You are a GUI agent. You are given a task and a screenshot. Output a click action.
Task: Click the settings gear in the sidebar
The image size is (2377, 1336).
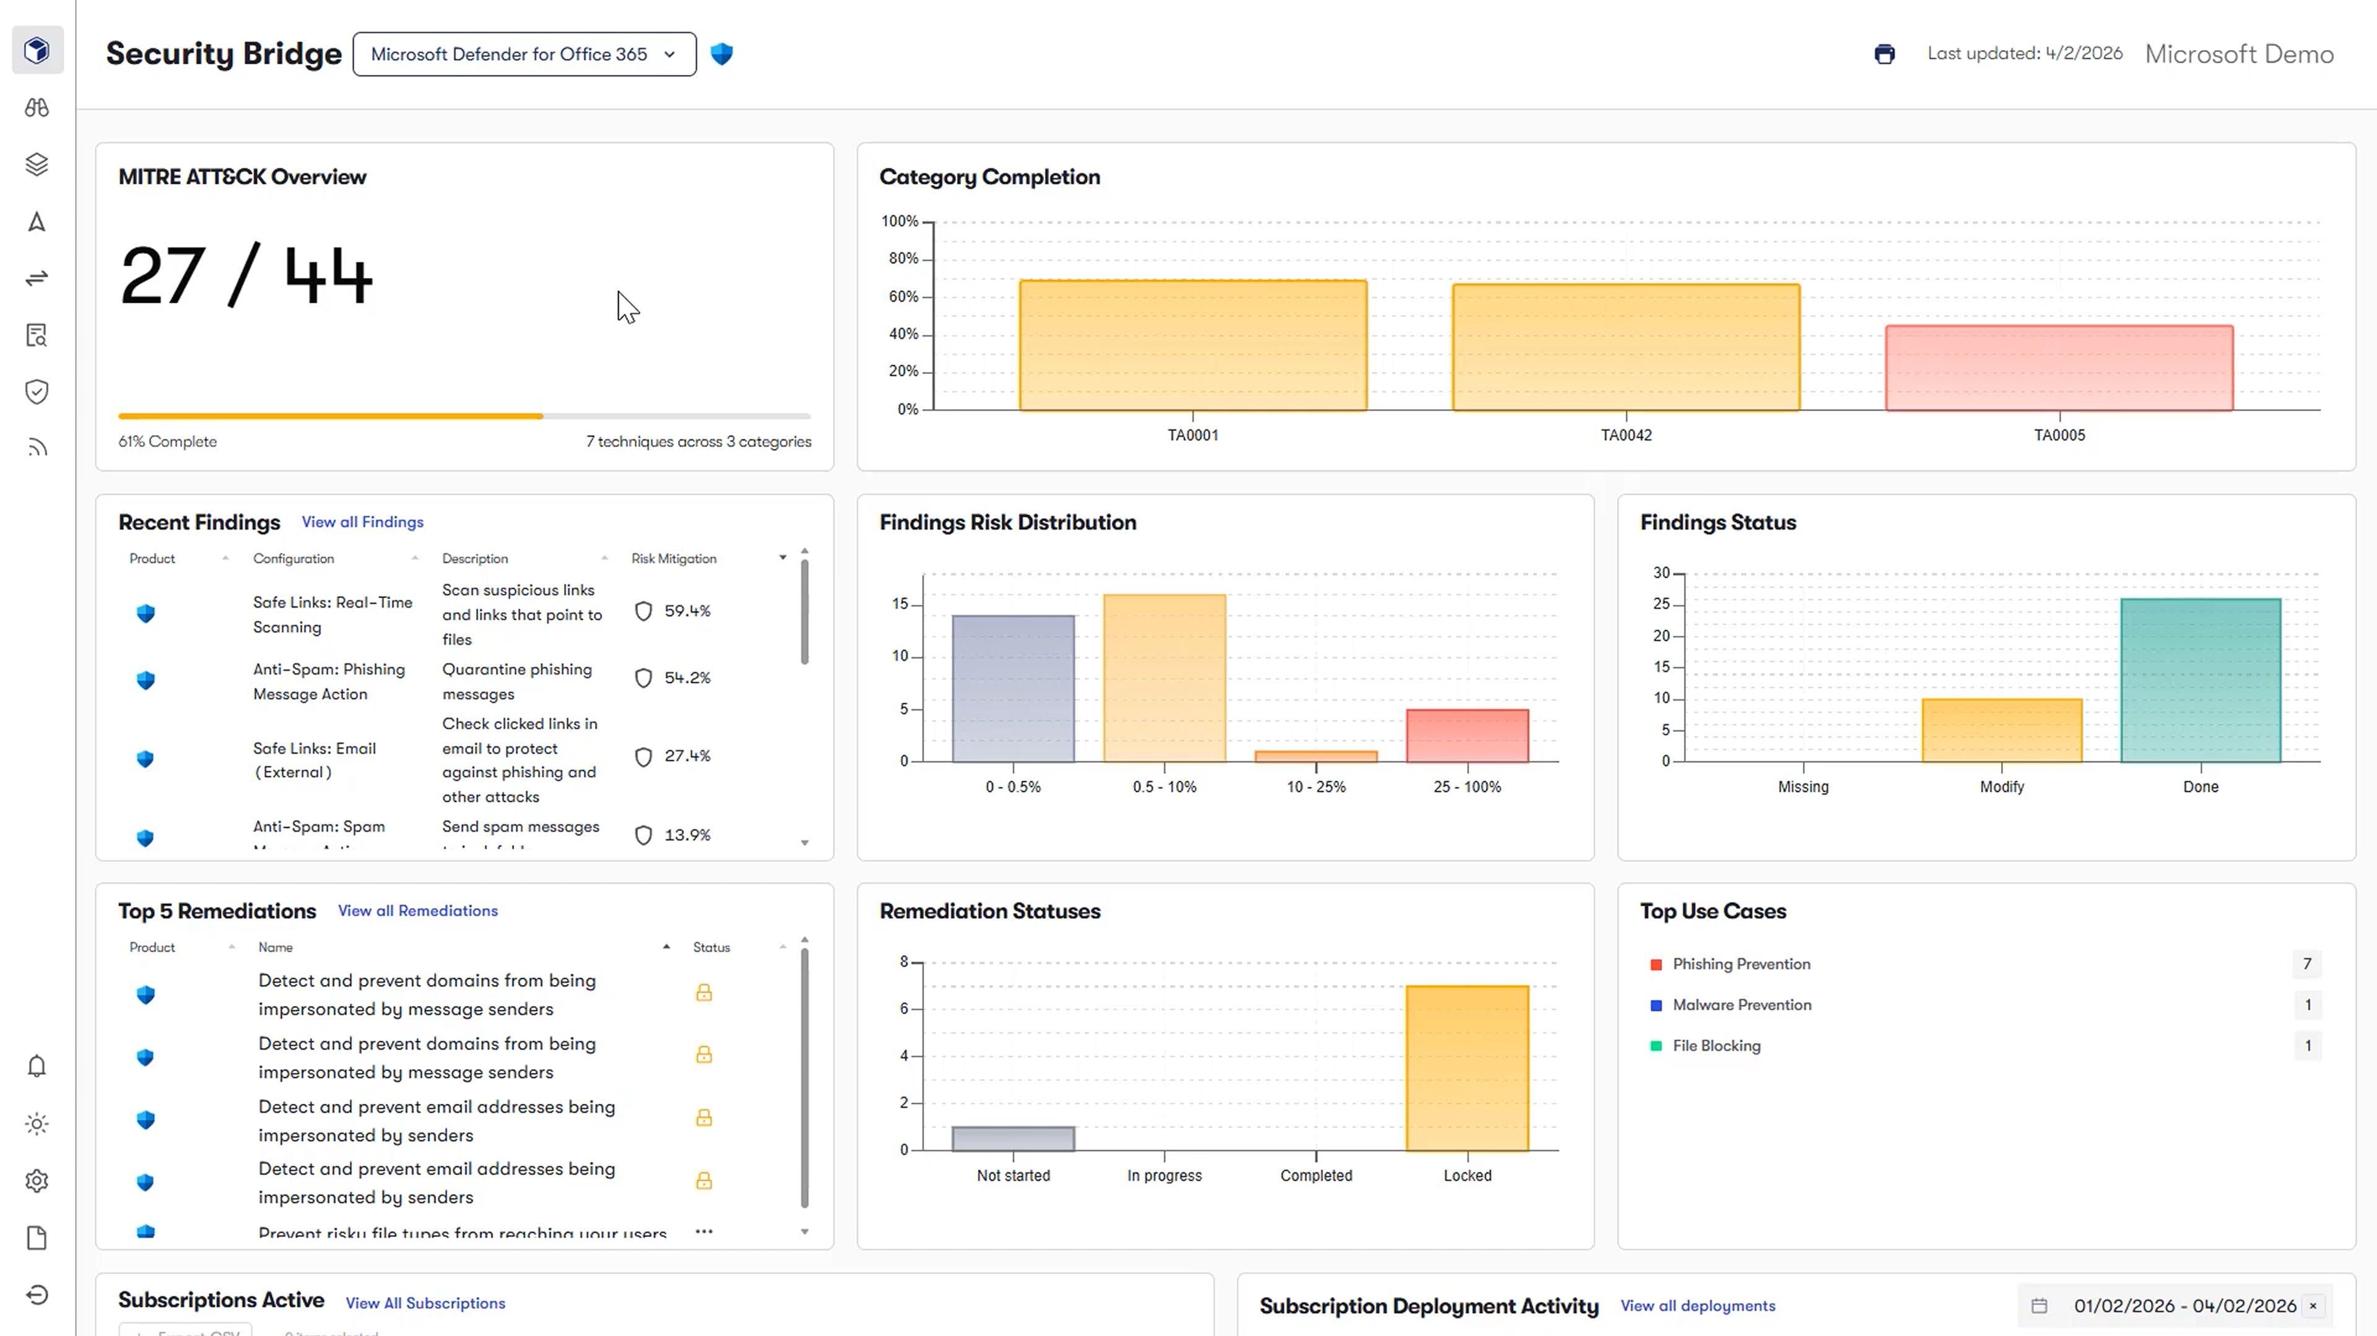tap(37, 1180)
